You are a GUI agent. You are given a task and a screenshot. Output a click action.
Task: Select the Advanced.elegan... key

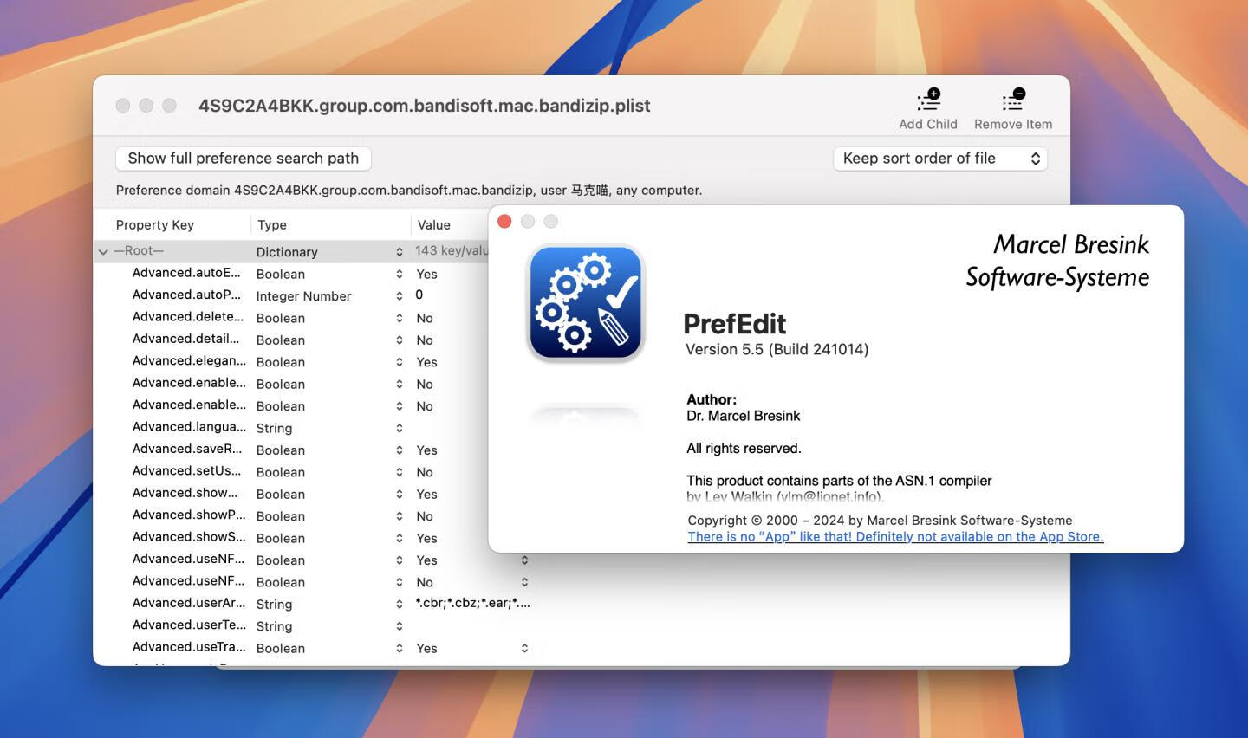pyautogui.click(x=189, y=360)
